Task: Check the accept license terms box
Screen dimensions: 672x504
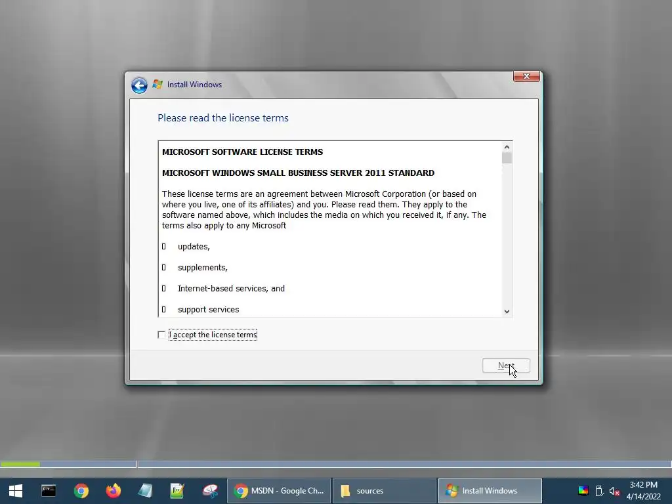Action: pyautogui.click(x=161, y=335)
